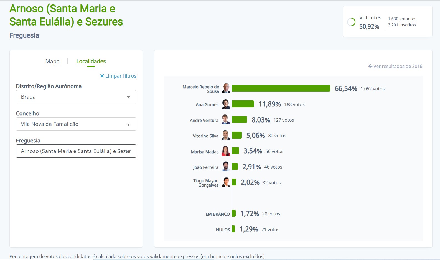Click the Ana Gomes green results bar
440x260 pixels.
243,104
